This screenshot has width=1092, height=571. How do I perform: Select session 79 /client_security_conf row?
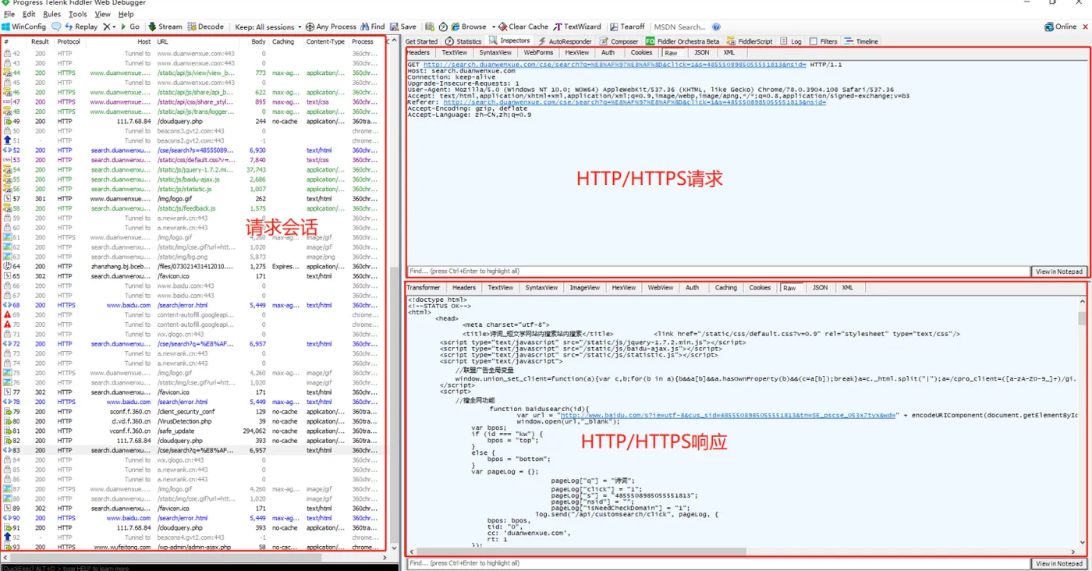coord(193,411)
